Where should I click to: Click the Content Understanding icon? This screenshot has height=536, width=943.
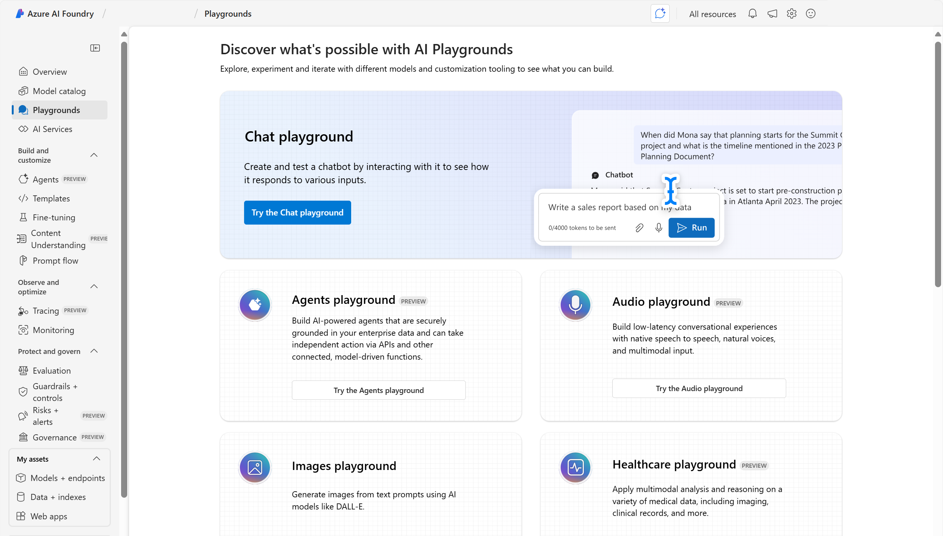coord(22,239)
